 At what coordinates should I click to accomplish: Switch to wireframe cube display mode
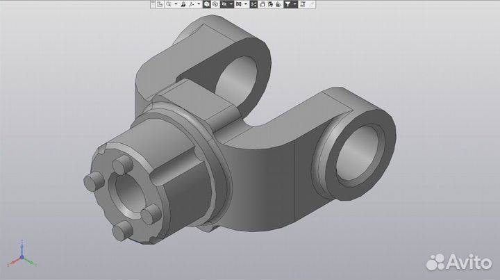click(215, 4)
